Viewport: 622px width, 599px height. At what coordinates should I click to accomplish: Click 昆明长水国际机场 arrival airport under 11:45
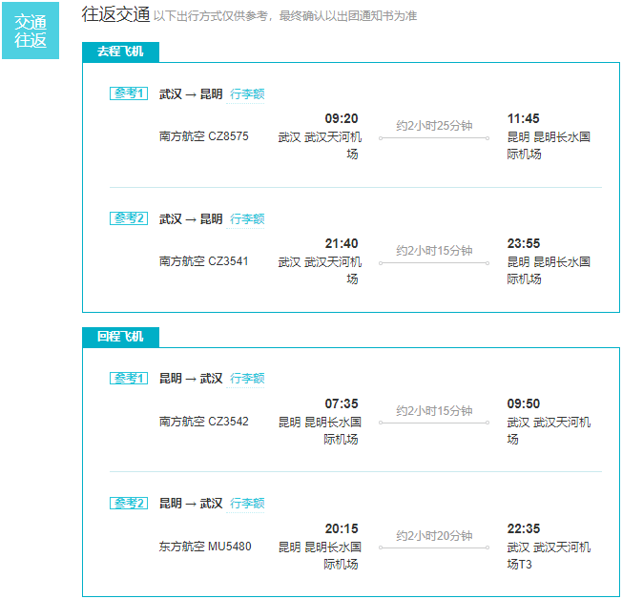549,146
